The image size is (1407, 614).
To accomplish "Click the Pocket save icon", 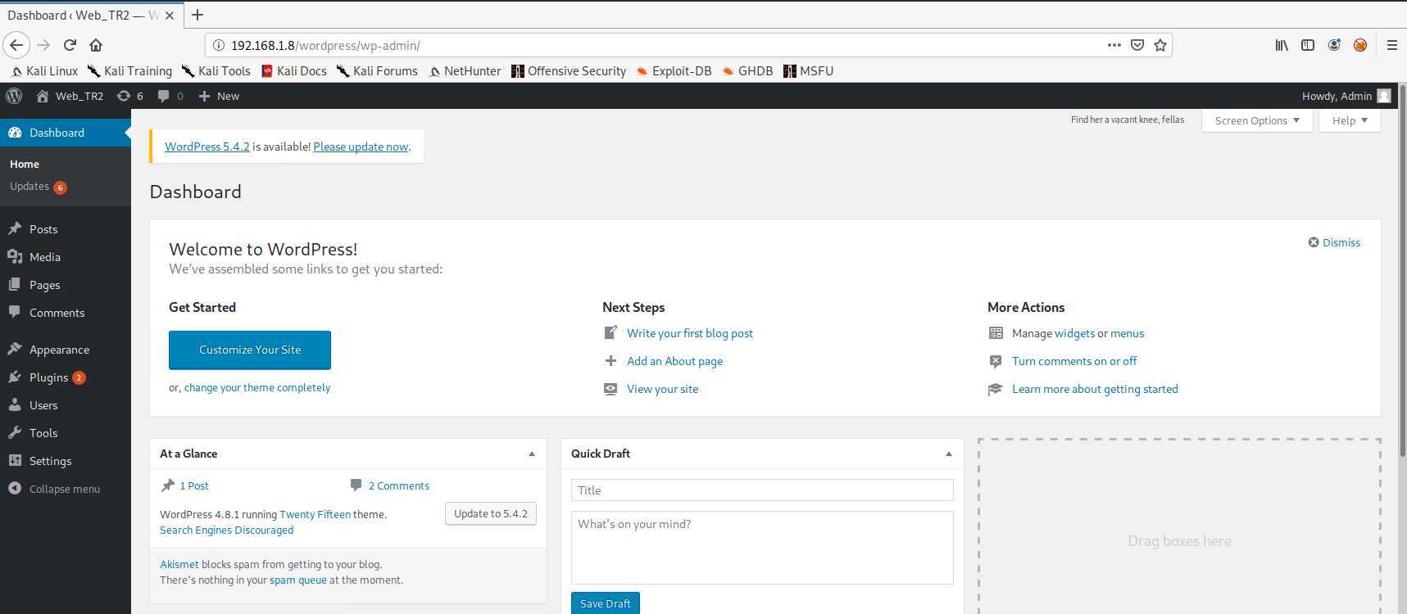I will coord(1137,45).
